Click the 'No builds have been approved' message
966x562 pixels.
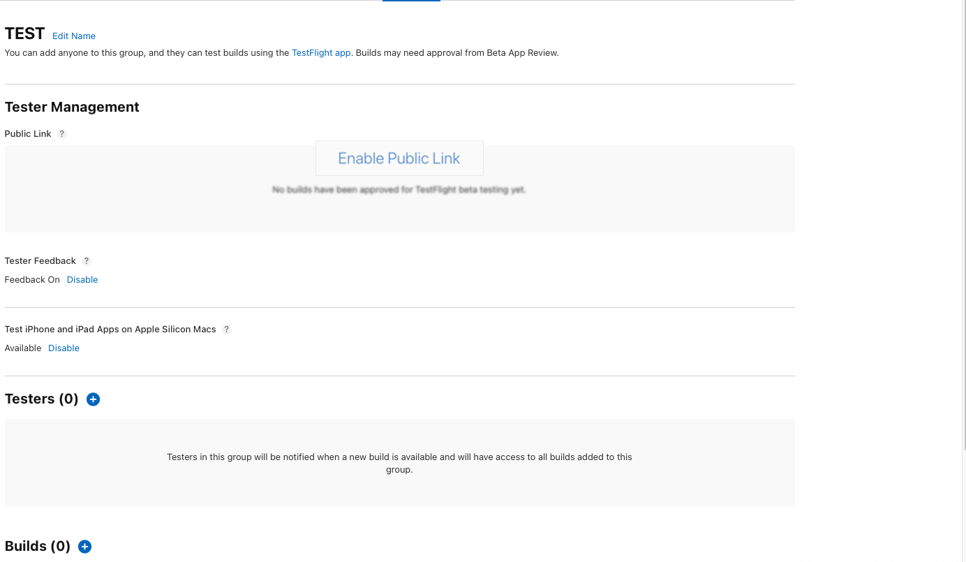pyautogui.click(x=399, y=189)
